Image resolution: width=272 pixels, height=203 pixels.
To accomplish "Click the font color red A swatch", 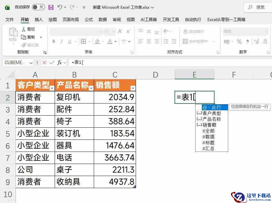I will 110,42.
